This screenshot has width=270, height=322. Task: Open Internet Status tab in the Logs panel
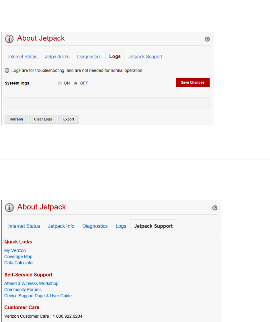(x=23, y=57)
